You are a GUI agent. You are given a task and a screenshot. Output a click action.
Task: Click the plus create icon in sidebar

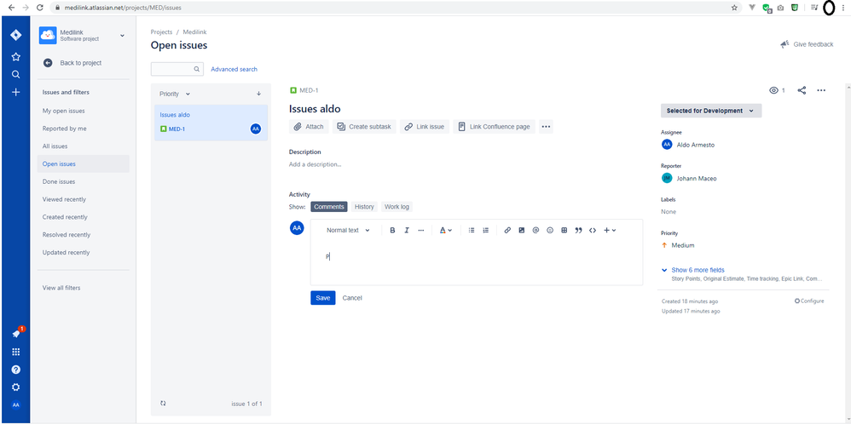(15, 92)
